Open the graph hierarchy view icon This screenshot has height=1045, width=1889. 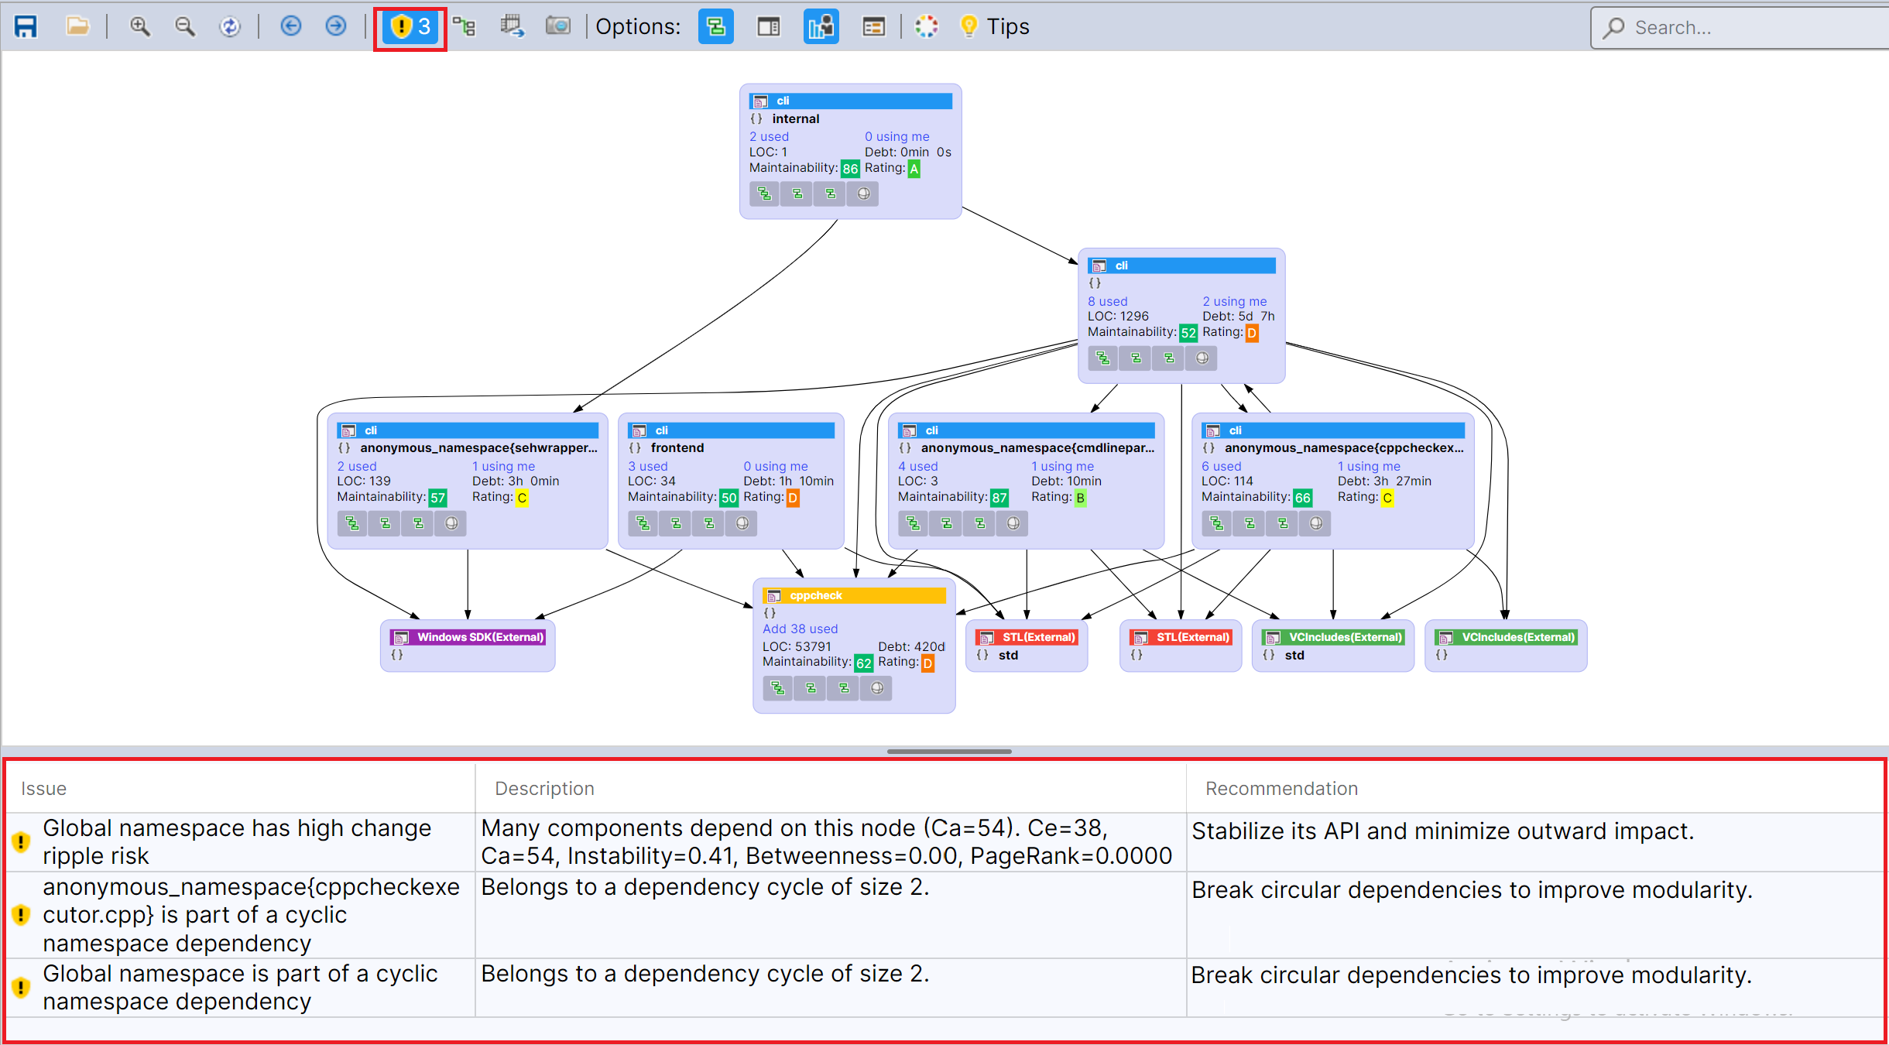click(465, 26)
